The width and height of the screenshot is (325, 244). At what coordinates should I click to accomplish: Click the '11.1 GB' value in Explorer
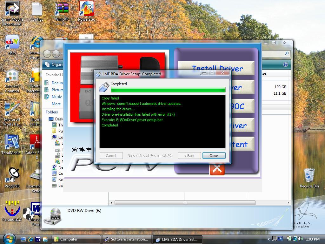point(280,93)
